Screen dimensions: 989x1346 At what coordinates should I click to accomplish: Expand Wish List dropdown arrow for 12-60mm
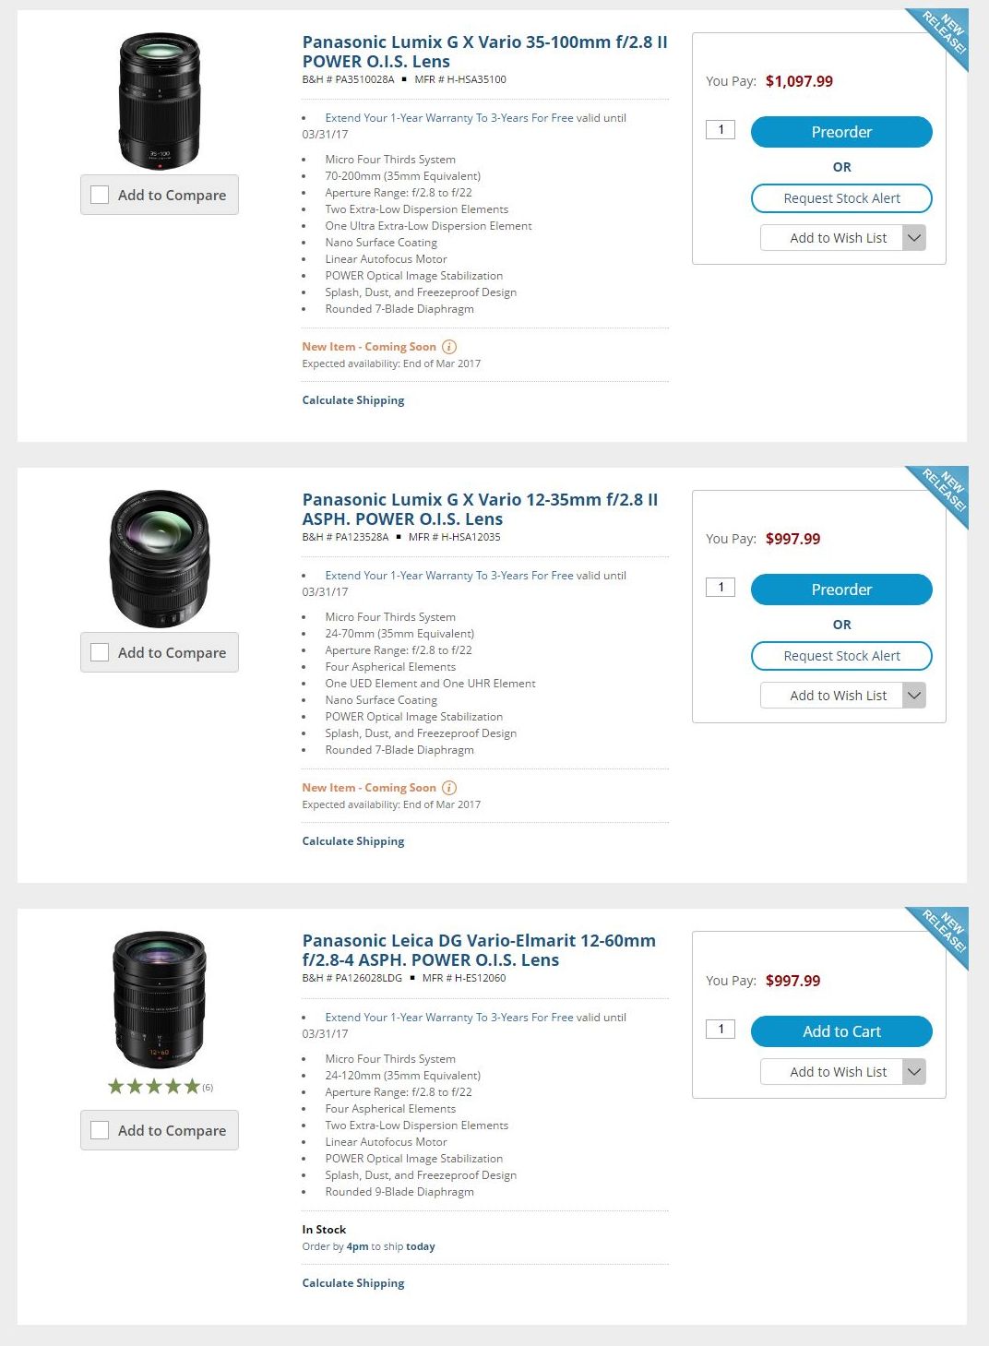point(913,1072)
